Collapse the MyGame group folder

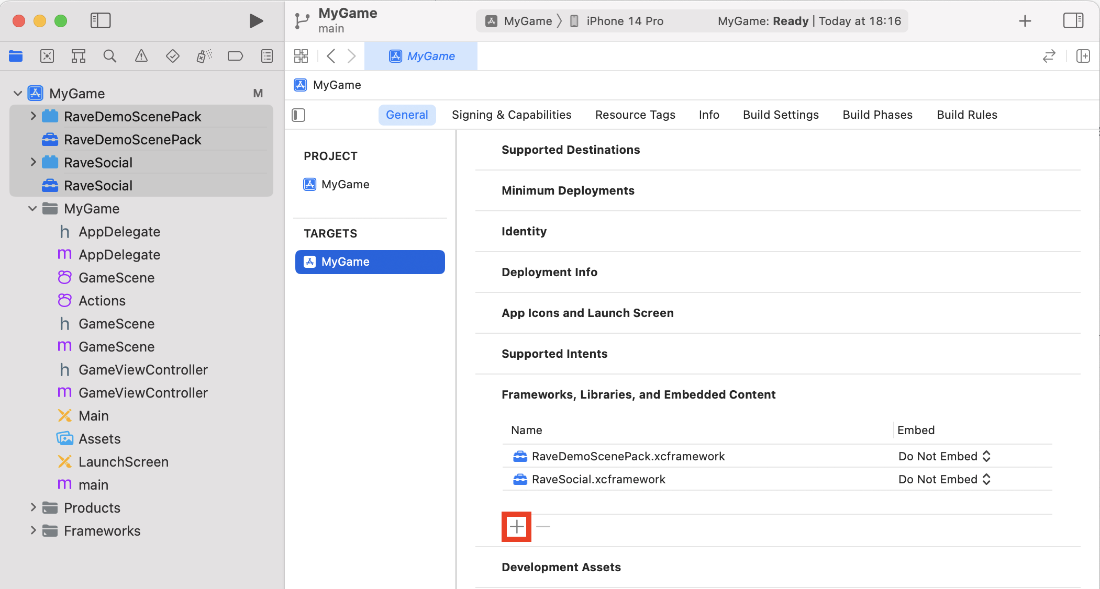[32, 208]
